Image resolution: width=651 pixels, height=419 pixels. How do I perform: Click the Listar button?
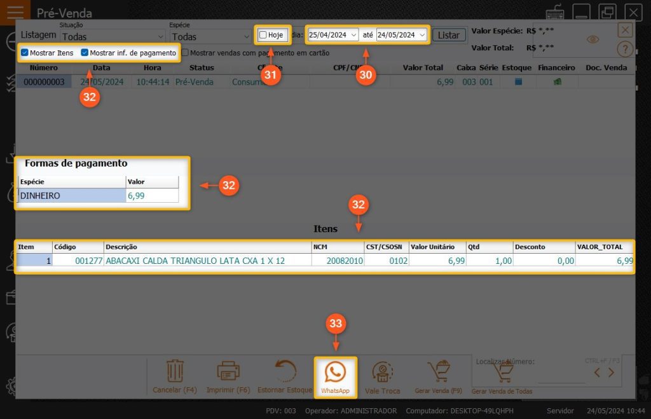tap(449, 35)
